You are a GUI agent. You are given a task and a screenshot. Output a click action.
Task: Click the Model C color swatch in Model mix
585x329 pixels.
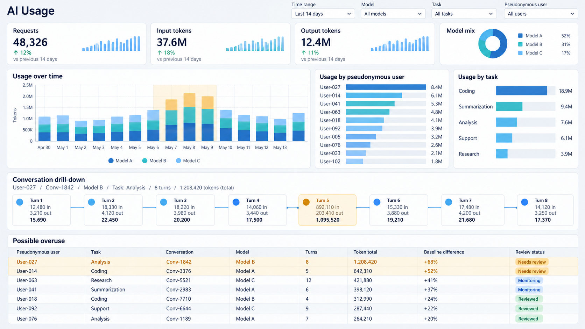(x=520, y=53)
